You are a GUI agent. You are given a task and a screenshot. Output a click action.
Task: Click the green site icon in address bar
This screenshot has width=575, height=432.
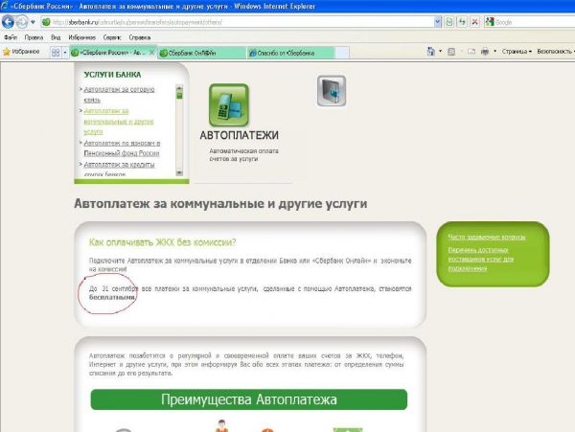tap(46, 22)
